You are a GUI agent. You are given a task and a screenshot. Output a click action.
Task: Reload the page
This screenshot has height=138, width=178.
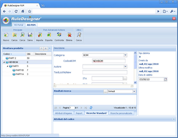[x=16, y=11]
